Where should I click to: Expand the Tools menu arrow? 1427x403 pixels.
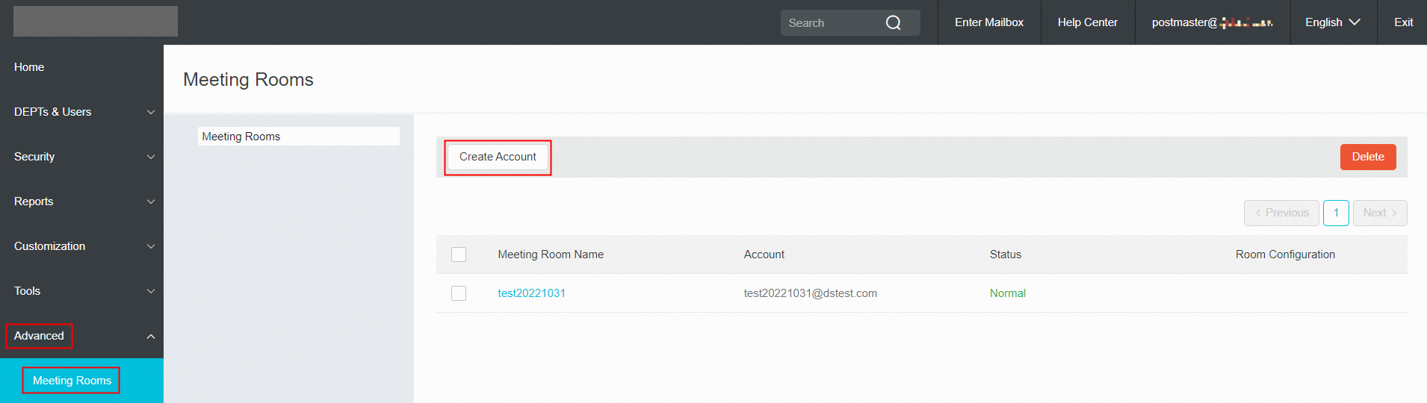tap(151, 291)
